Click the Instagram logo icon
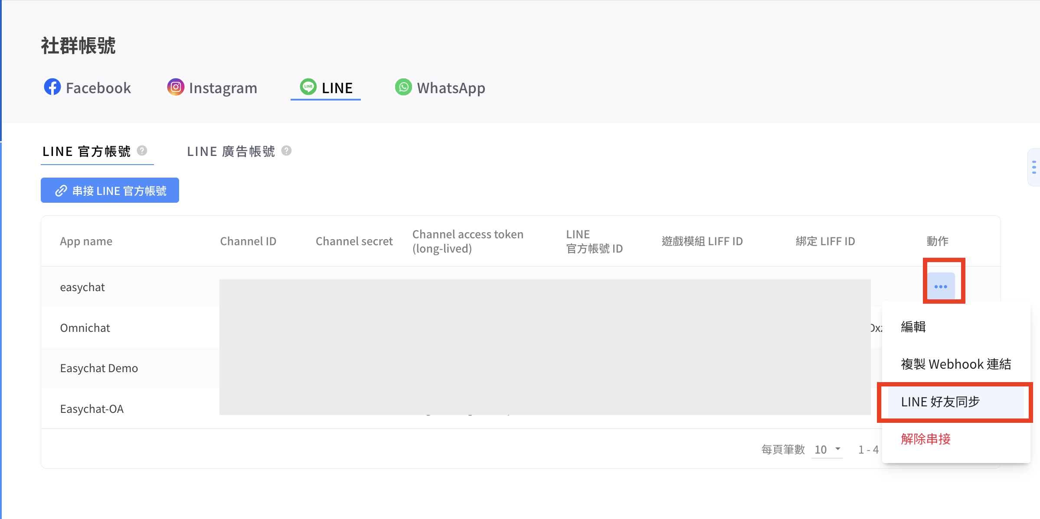The width and height of the screenshot is (1040, 519). point(176,87)
